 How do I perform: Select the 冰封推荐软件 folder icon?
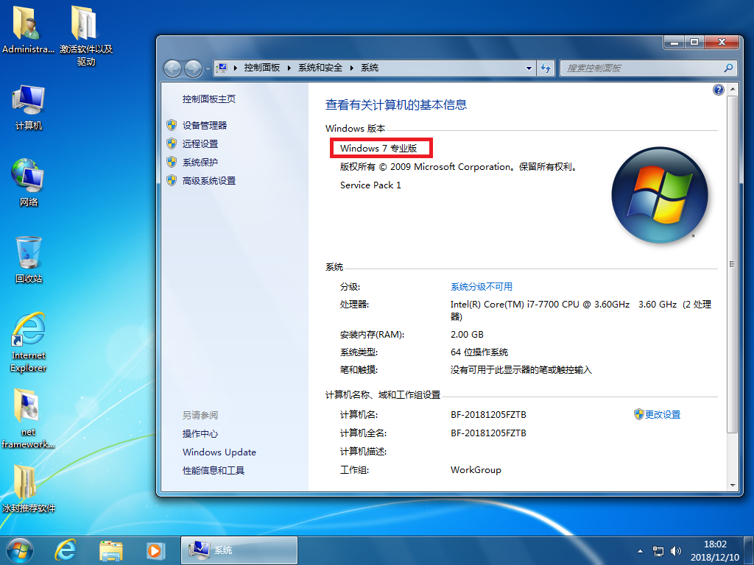coord(29,488)
